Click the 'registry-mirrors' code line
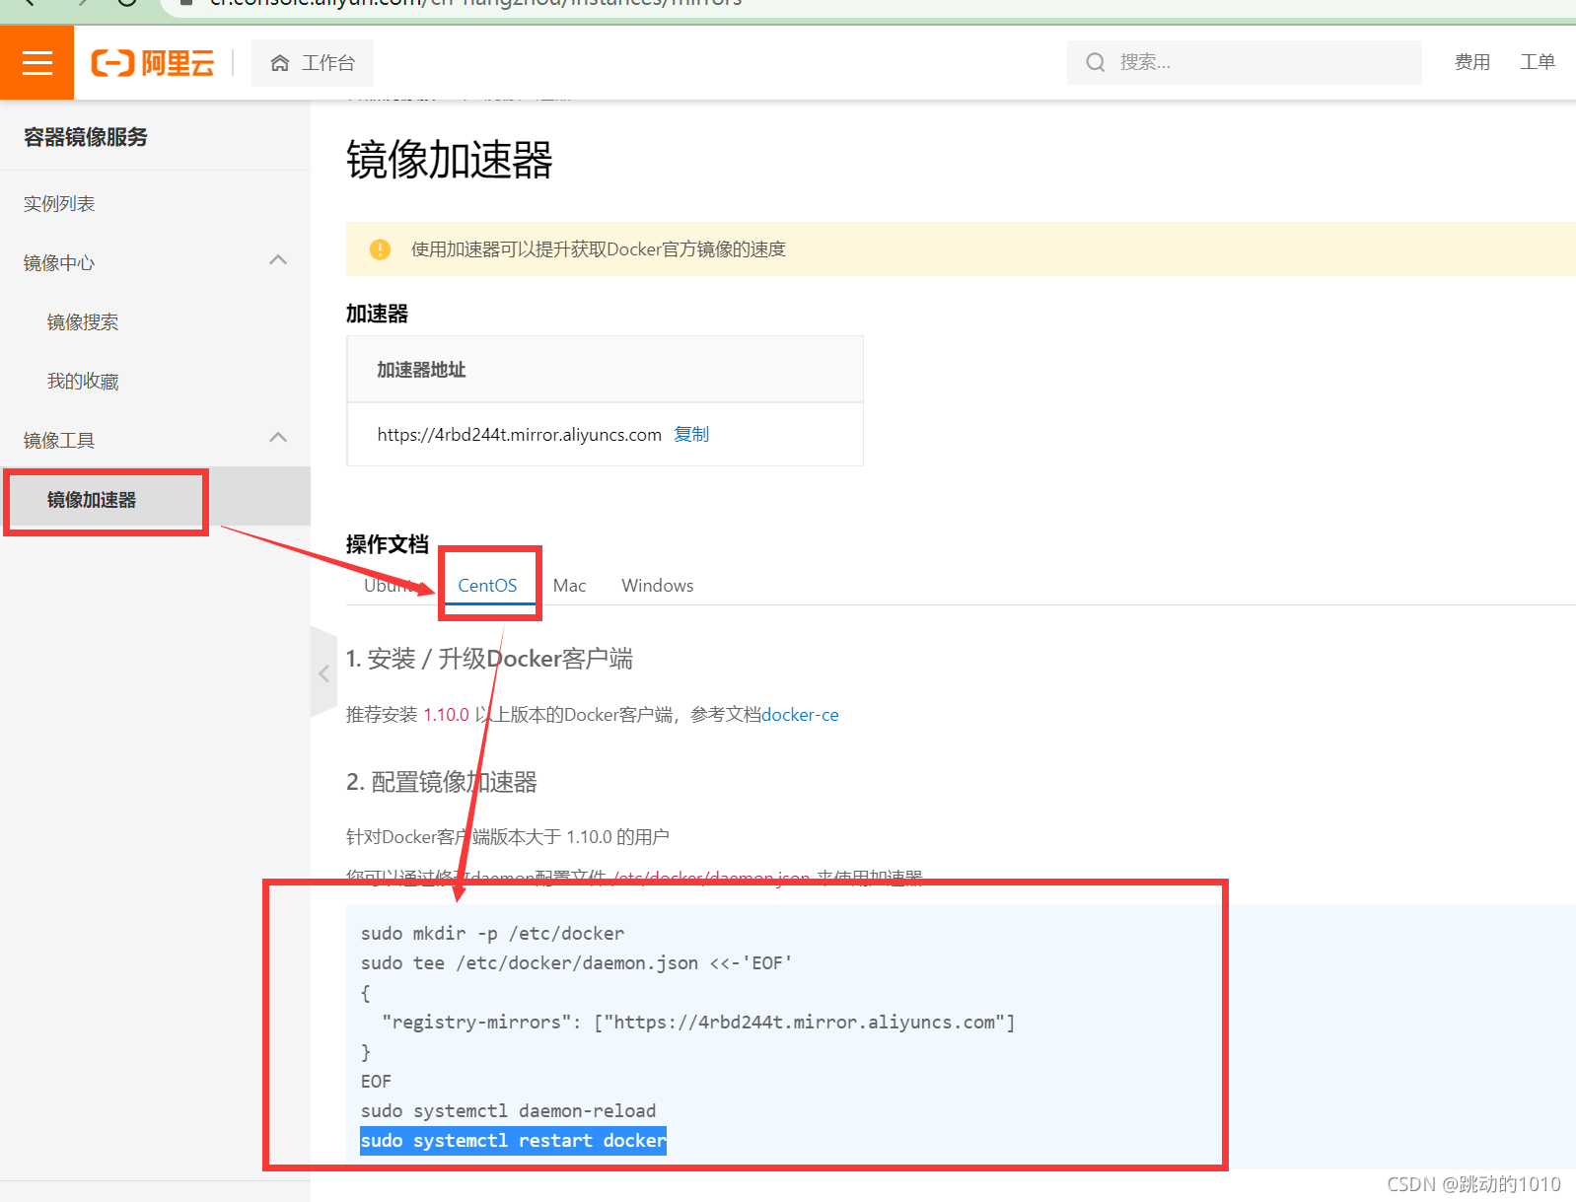Viewport: 1576px width, 1202px height. pos(698,1023)
